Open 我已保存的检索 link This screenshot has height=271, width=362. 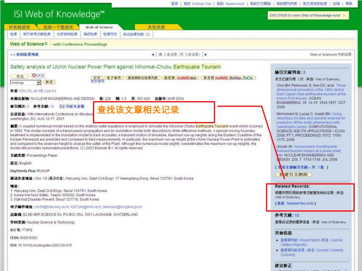click(x=315, y=4)
